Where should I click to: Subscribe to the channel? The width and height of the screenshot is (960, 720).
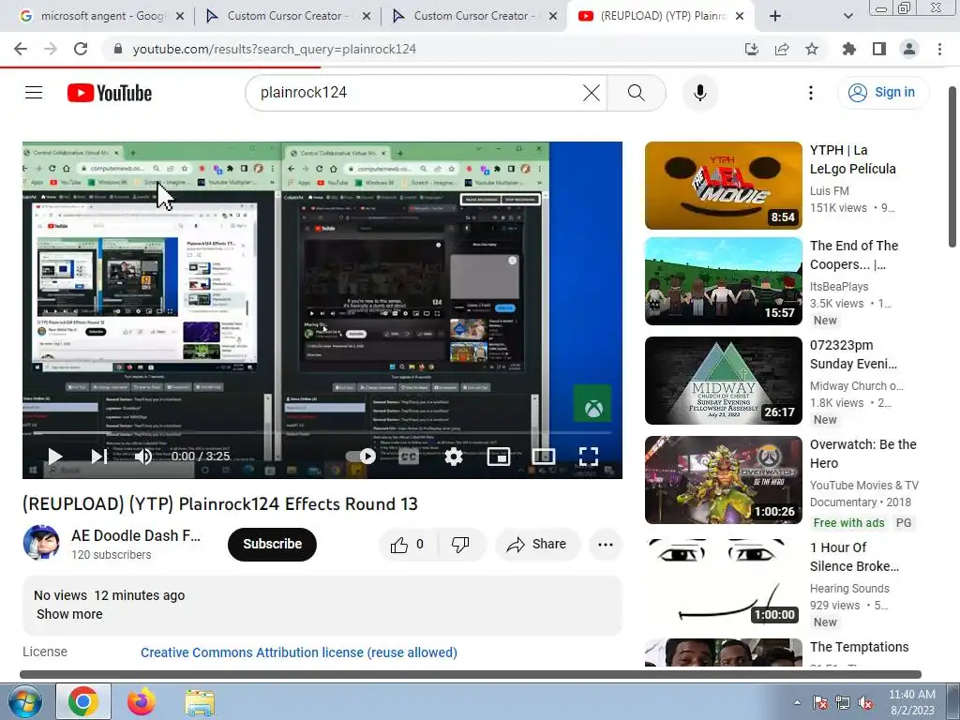273,544
